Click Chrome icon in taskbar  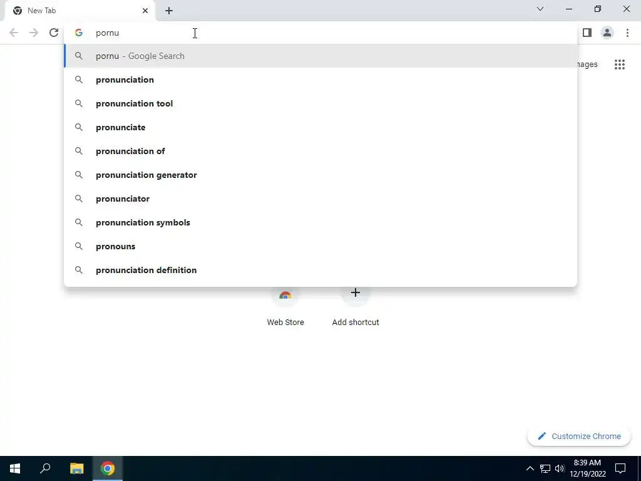[108, 468]
